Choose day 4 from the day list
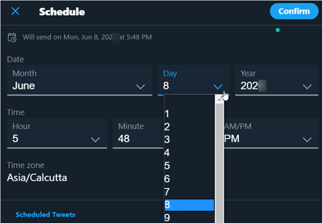The image size is (322, 223). coord(189,153)
